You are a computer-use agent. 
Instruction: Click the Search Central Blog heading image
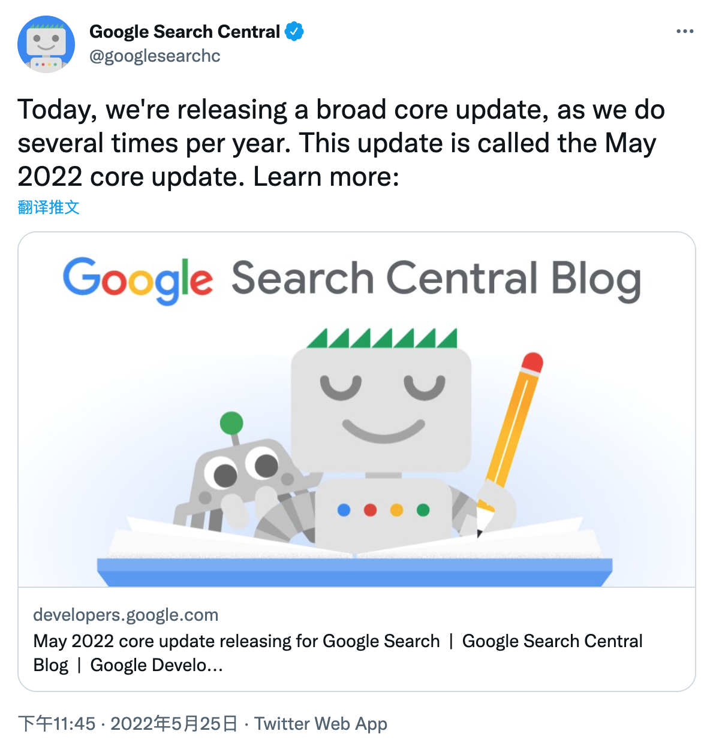click(x=436, y=279)
